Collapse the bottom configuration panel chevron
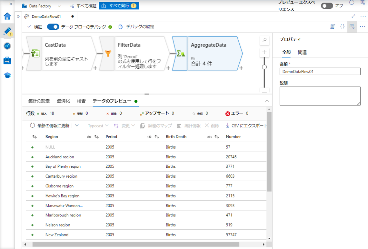 267,101
